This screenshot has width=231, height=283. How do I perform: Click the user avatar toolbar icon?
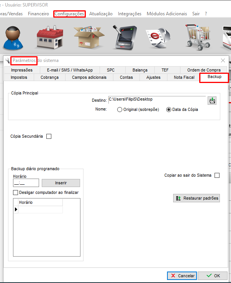[13, 37]
